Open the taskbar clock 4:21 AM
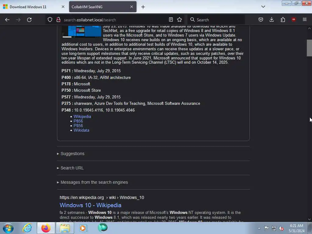This screenshot has width=312, height=234. (x=296, y=228)
